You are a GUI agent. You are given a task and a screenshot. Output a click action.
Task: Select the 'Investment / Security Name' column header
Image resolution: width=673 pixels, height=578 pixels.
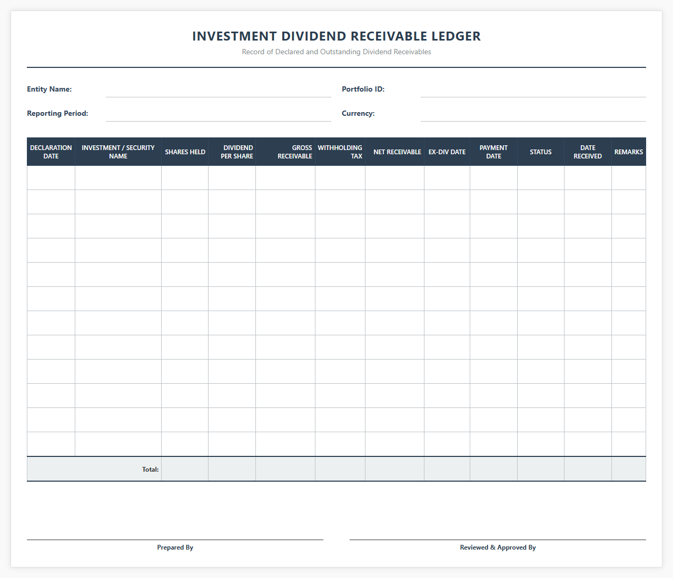click(118, 152)
